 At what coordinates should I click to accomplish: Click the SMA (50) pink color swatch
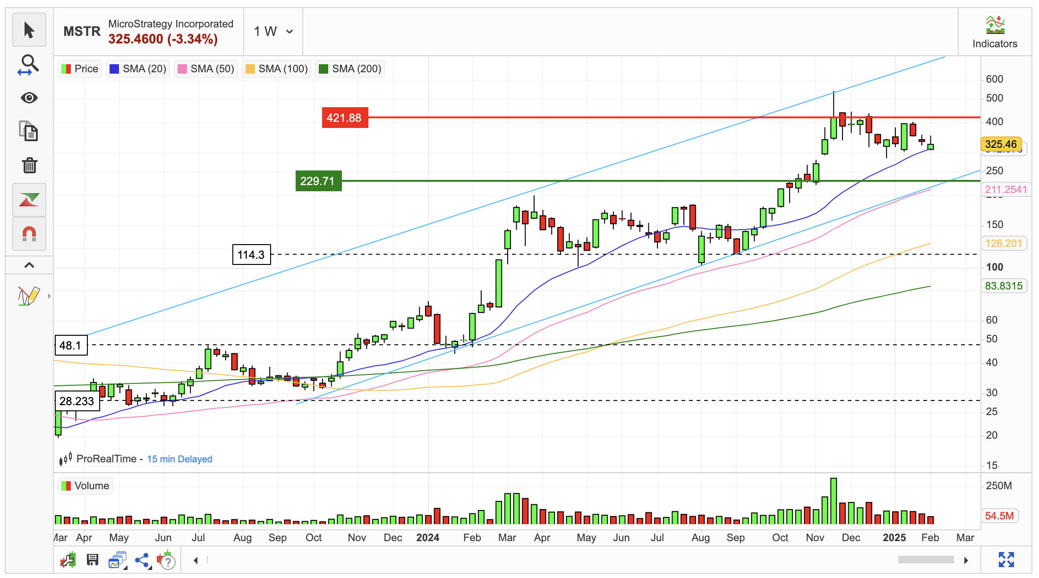pos(182,69)
